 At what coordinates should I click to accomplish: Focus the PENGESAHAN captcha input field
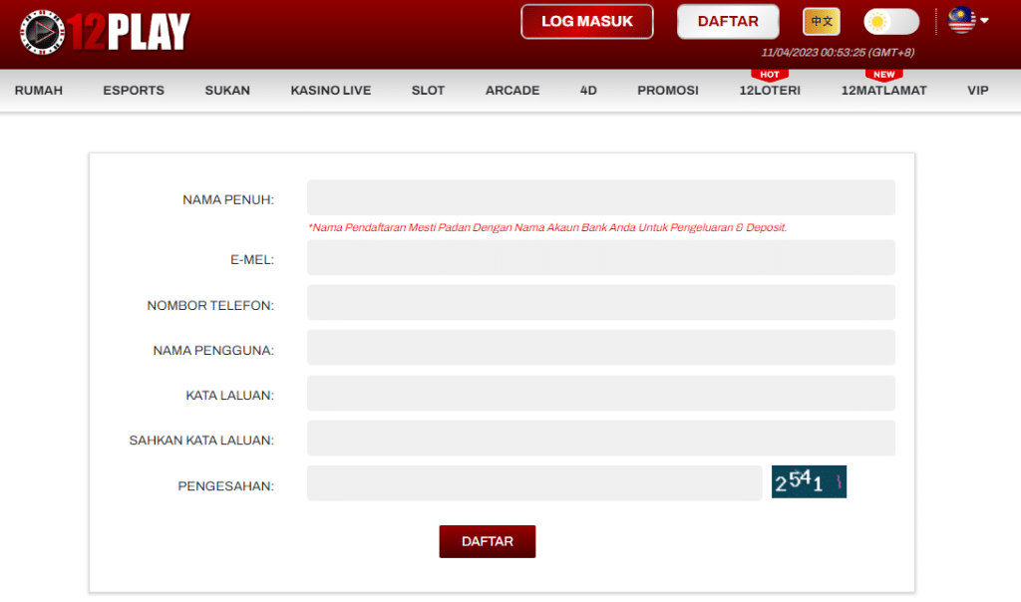point(534,483)
